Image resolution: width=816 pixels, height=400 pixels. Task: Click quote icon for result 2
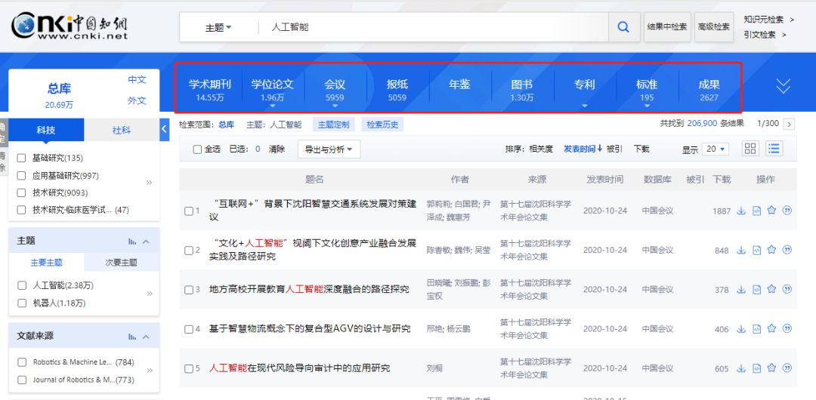787,250
